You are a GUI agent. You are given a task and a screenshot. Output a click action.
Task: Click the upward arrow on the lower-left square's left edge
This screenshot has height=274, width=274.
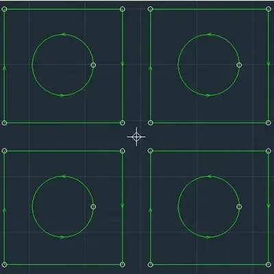[4, 210]
